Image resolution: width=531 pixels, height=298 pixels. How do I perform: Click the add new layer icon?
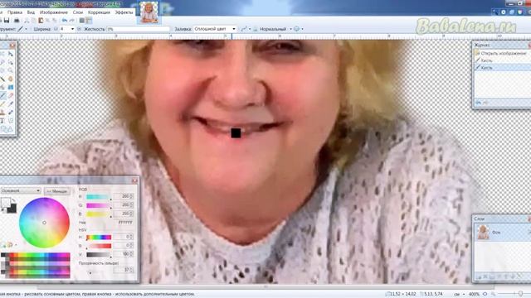(480, 276)
